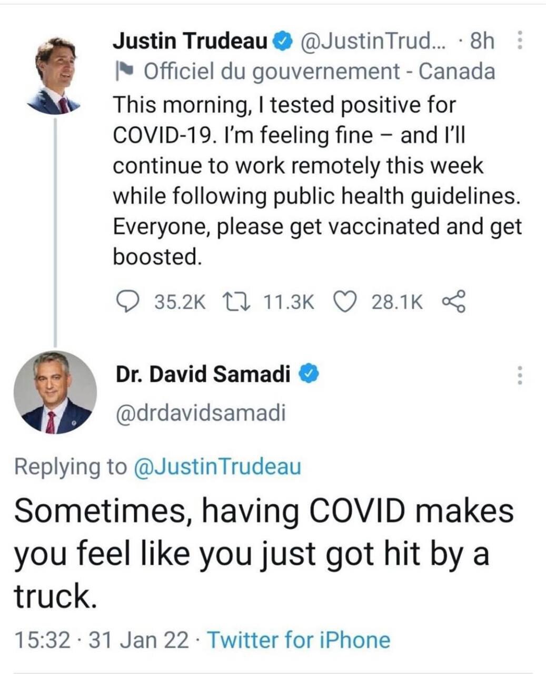Click the Twitter for iPhone source link
Image resolution: width=546 pixels, height=674 pixels.
tap(299, 640)
